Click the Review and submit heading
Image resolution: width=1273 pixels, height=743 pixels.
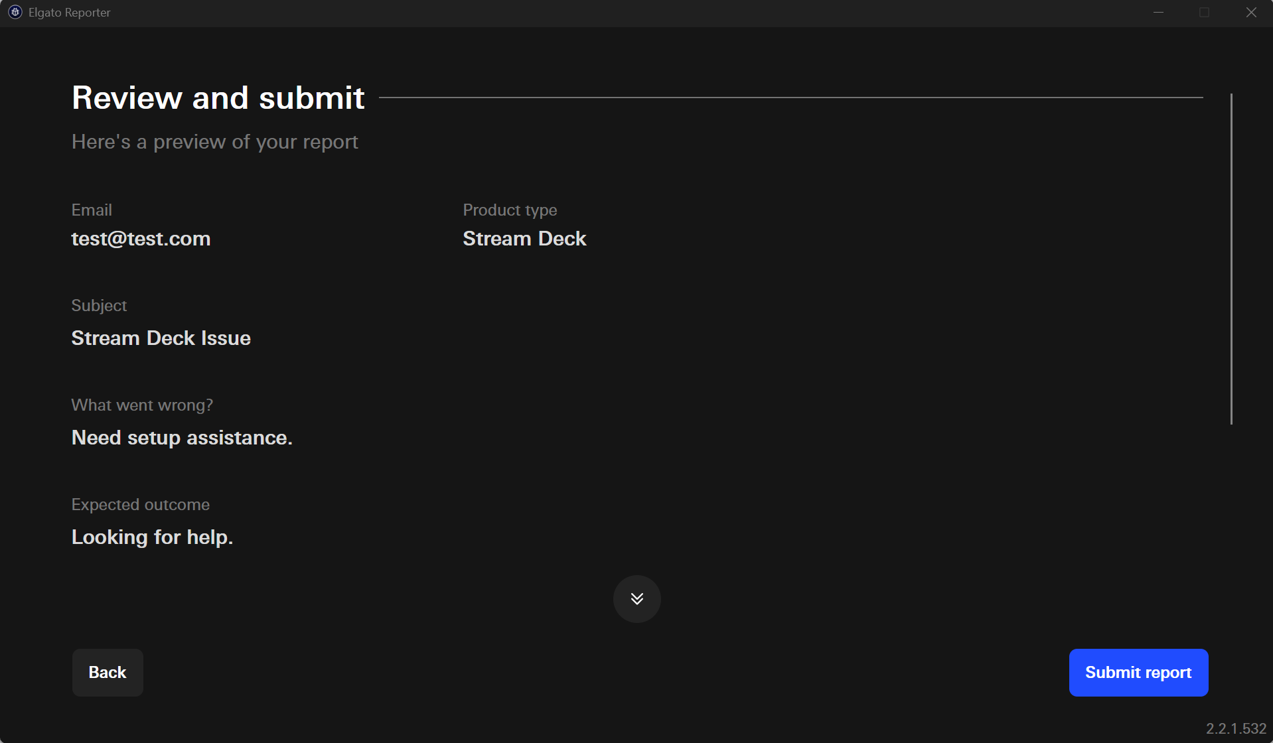click(x=218, y=98)
